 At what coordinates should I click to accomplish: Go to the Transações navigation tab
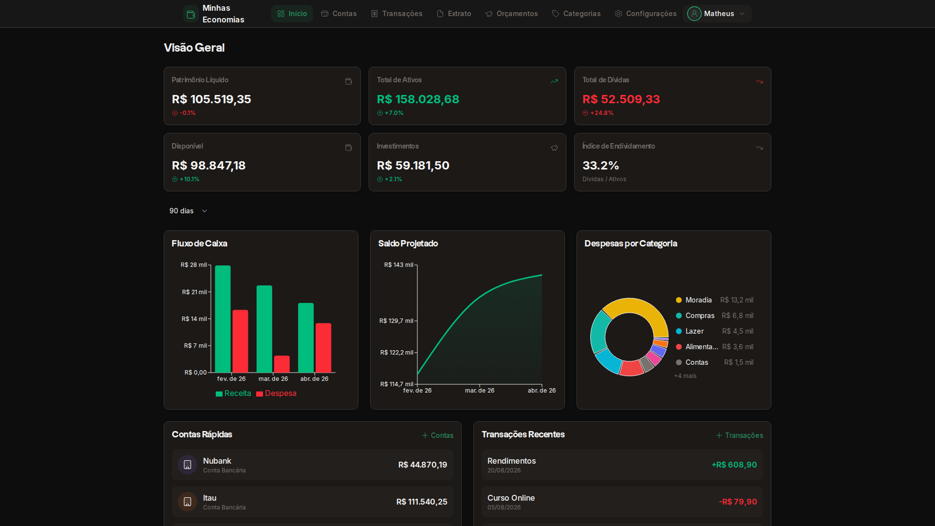click(396, 14)
